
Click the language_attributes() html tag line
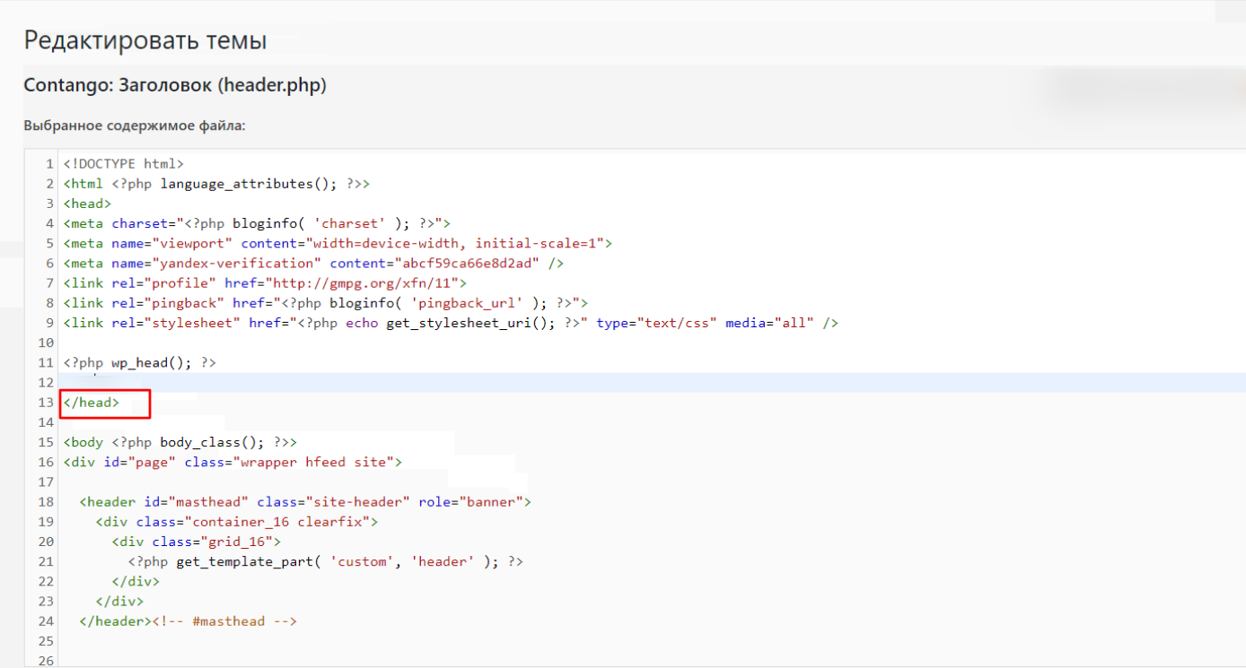pos(216,184)
